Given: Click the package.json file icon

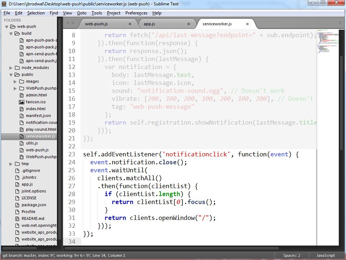Looking at the screenshot, I should coord(17,205).
